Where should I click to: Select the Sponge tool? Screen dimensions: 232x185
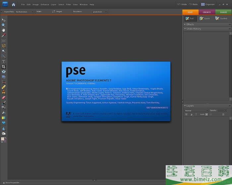4,134
